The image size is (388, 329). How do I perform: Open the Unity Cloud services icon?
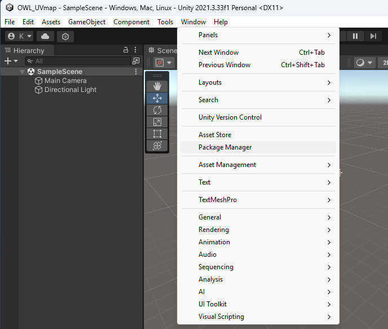45,36
